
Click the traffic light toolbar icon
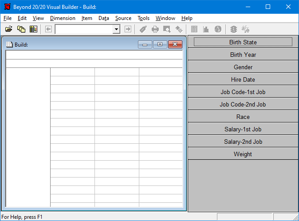(234, 29)
